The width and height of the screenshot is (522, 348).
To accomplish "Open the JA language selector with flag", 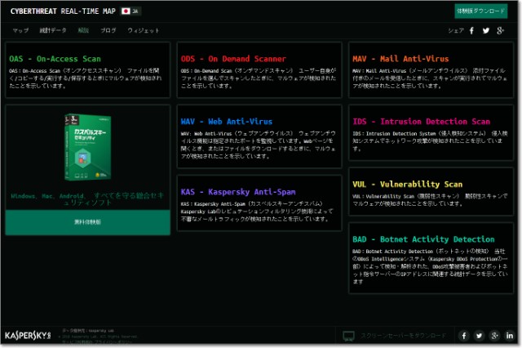I will [129, 11].
